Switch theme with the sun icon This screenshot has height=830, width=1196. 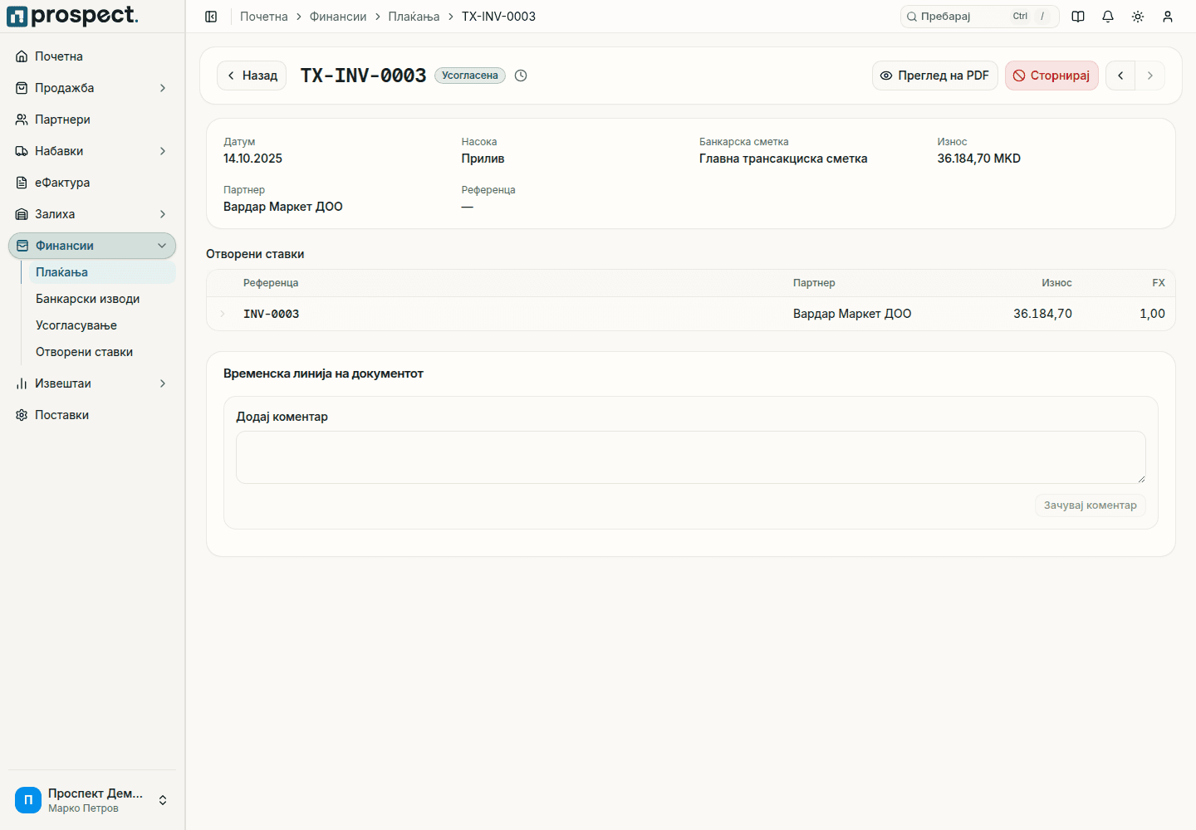[1138, 17]
